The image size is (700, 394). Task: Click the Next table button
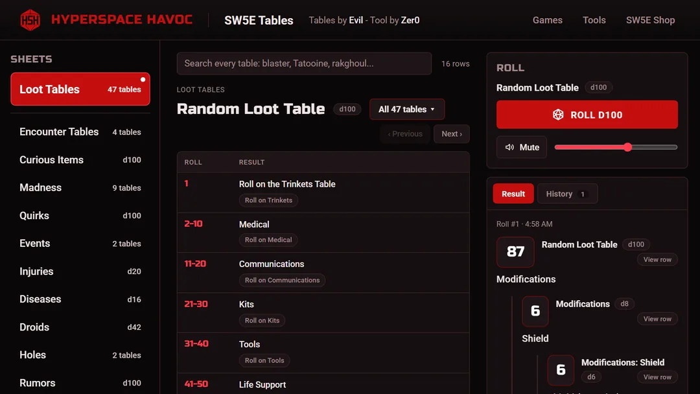click(451, 134)
